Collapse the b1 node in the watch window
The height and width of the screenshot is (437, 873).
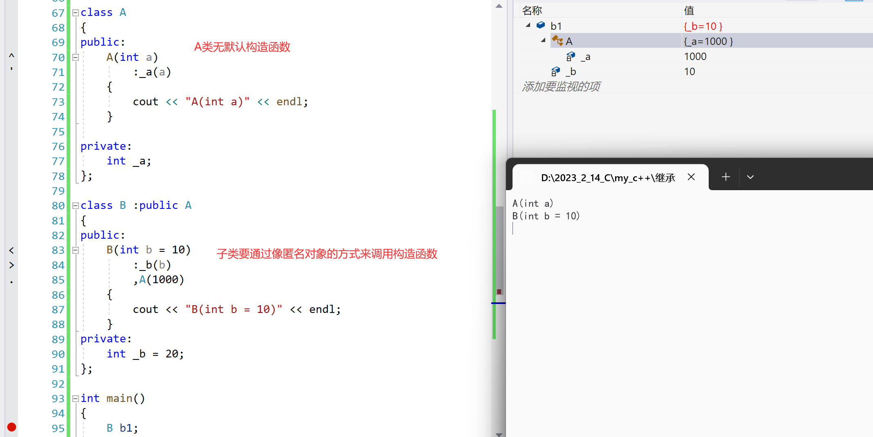pyautogui.click(x=528, y=25)
